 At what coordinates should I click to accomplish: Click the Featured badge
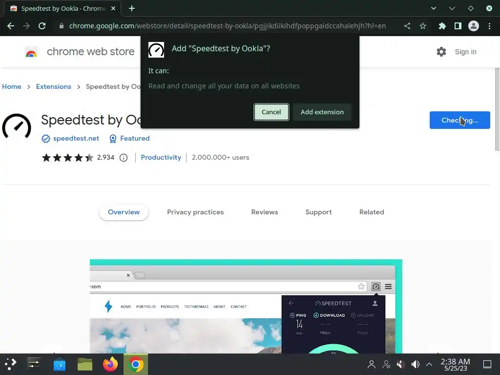tap(129, 138)
